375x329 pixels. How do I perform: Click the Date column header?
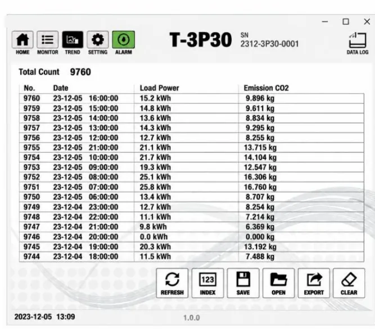coord(61,88)
